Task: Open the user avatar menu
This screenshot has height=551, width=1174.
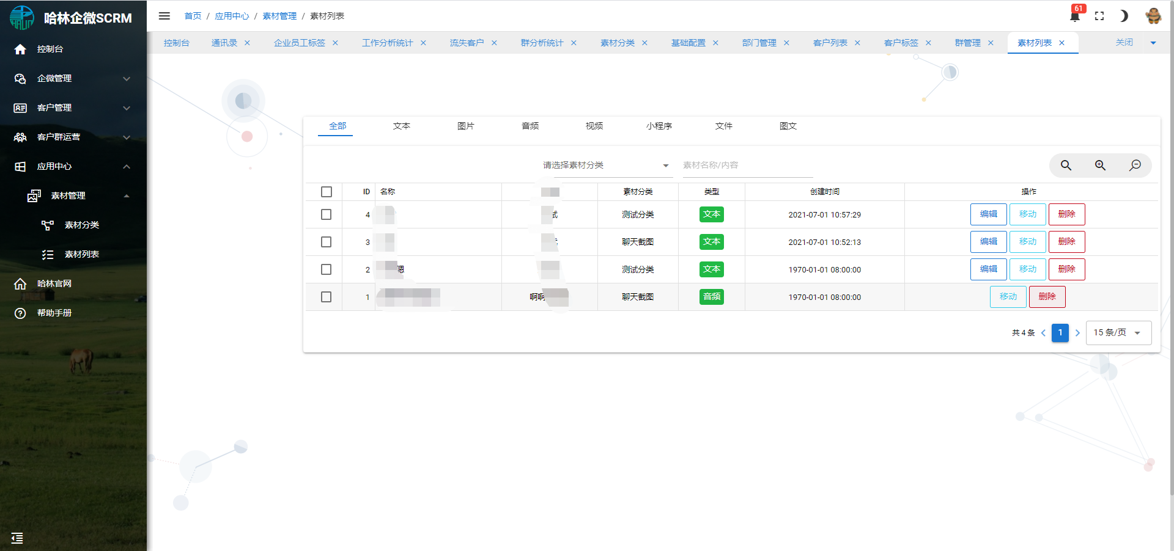Action: coord(1153,16)
